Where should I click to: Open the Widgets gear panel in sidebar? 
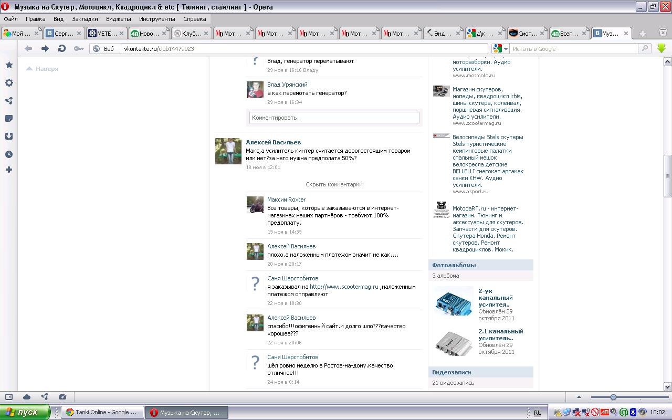9,83
